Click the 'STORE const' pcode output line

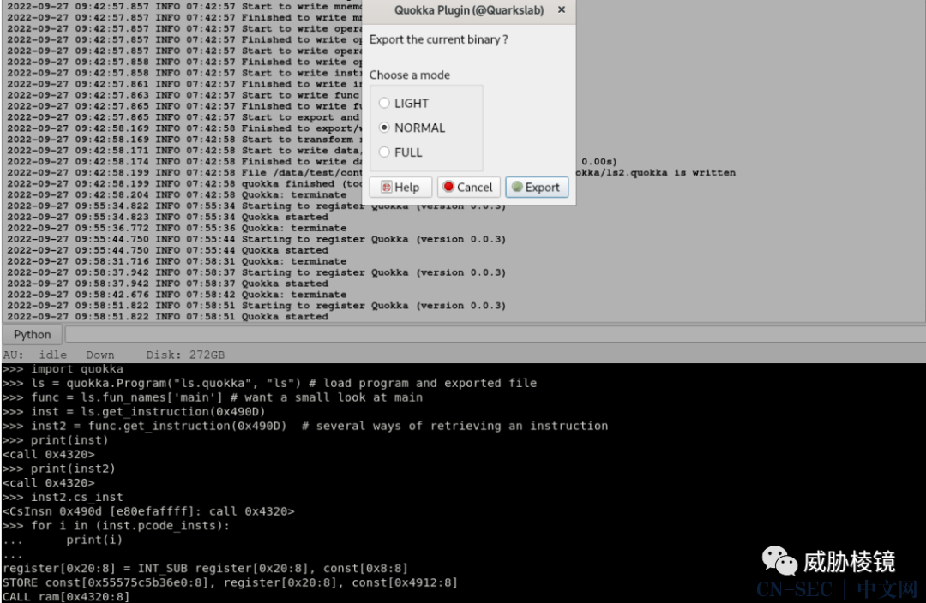pos(230,582)
